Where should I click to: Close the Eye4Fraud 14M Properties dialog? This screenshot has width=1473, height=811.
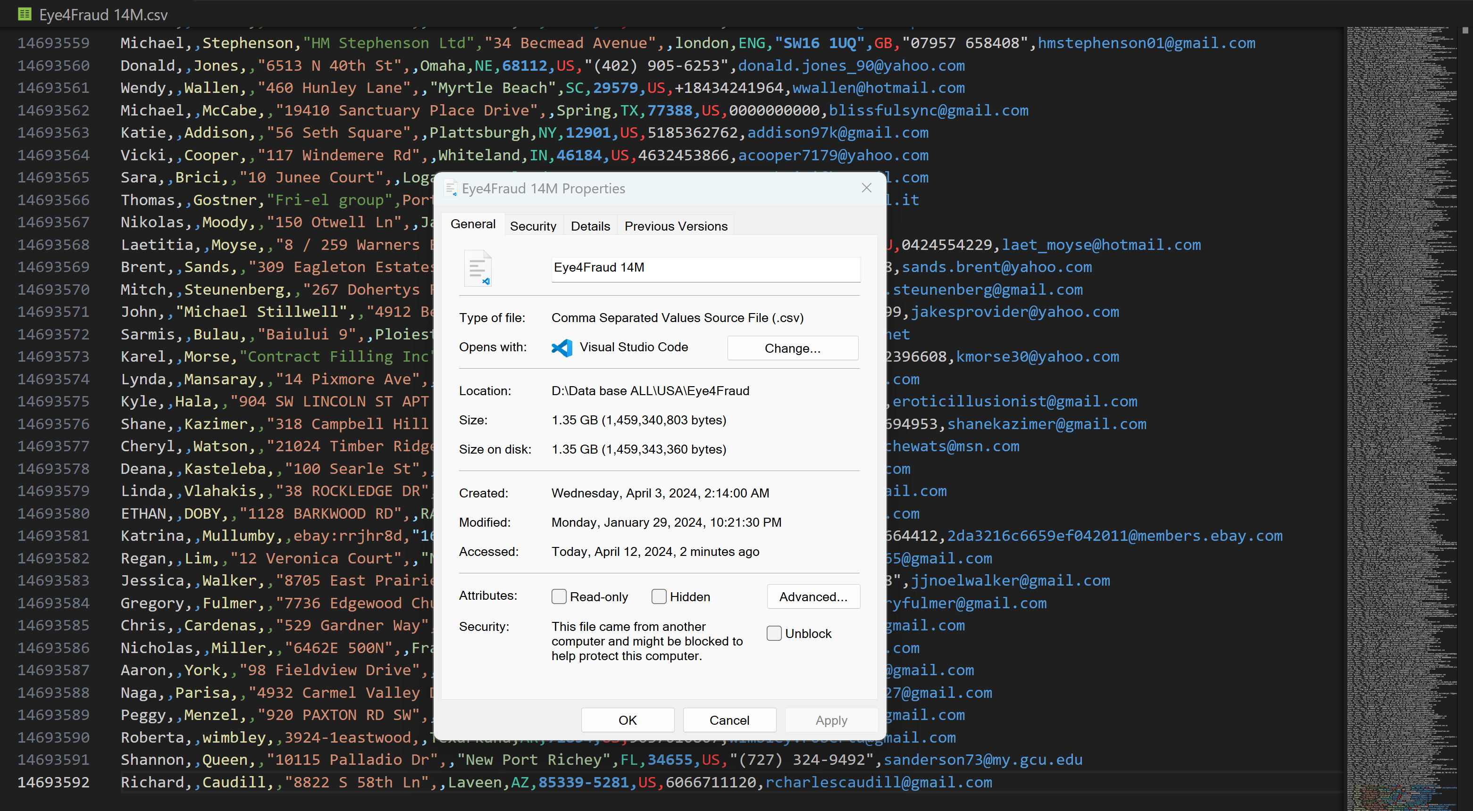point(866,188)
